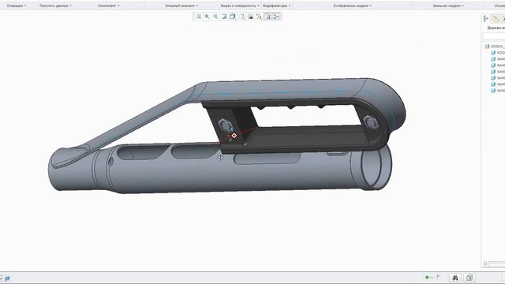The height and width of the screenshot is (284, 505).
Task: Click the binoculars Find icon in status bar
Action: pyautogui.click(x=455, y=278)
